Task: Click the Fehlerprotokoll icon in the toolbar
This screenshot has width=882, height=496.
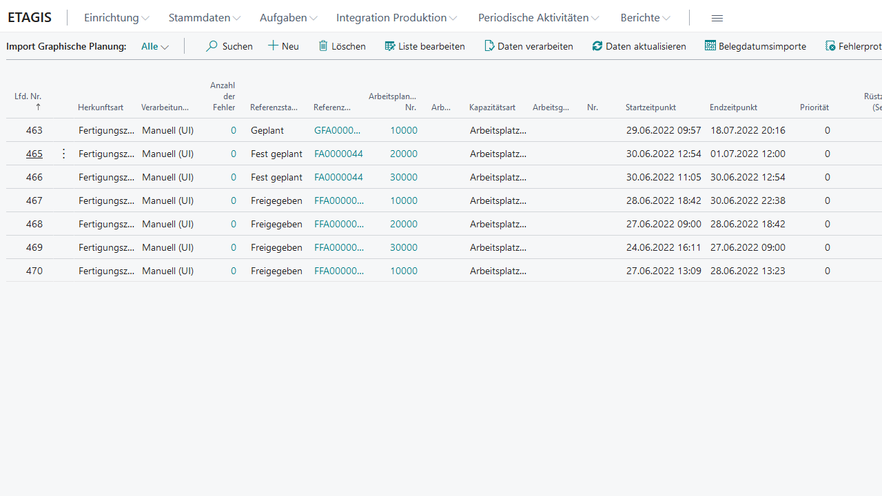Action: click(830, 46)
